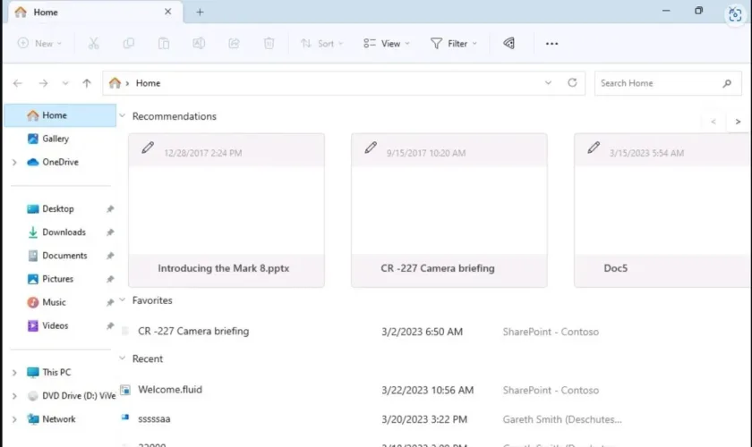Go up one folder level arrow
This screenshot has height=447, width=752.
coord(87,83)
